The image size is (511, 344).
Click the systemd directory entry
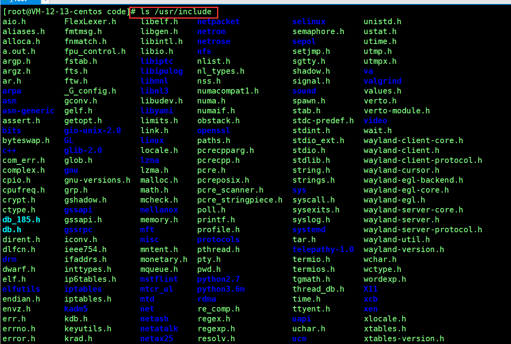(x=309, y=230)
